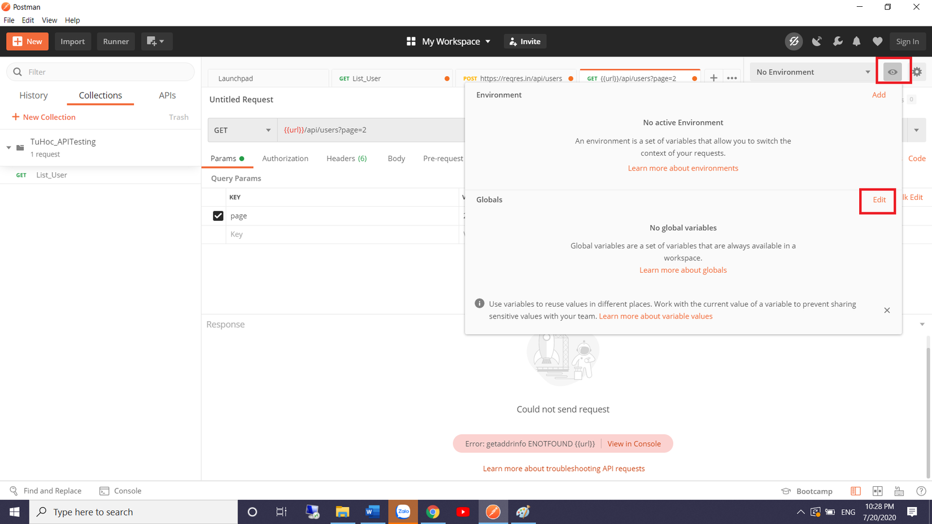Open YouTube app in the taskbar
Viewport: 932px width, 524px height.
click(463, 512)
